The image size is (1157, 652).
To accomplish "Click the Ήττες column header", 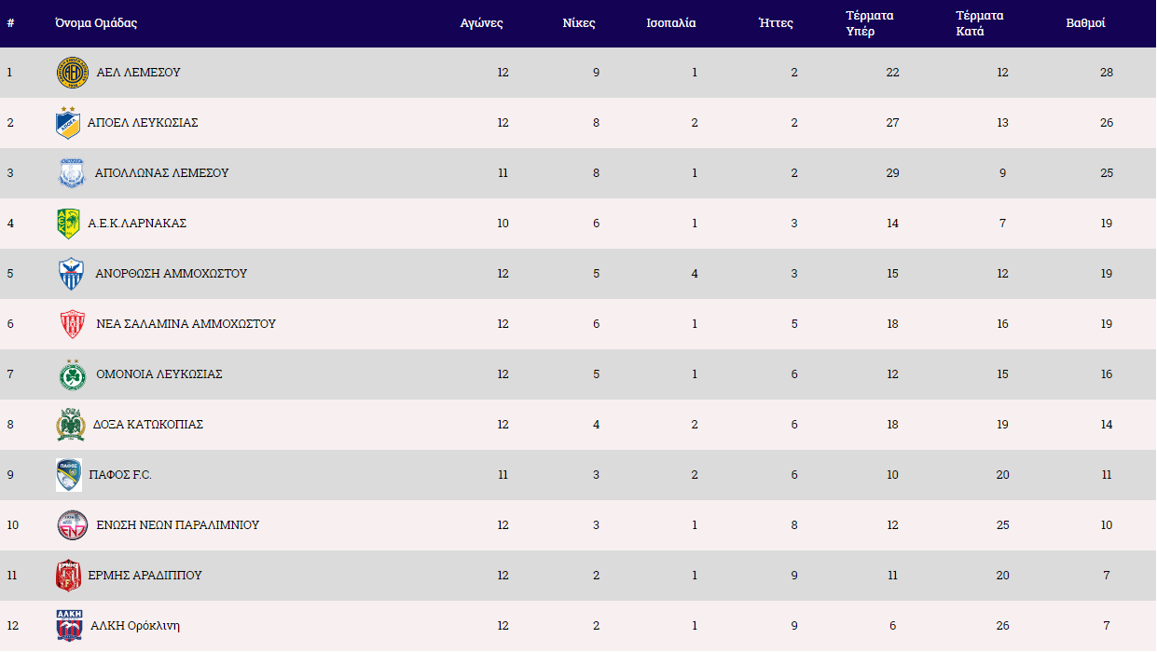I will tap(776, 23).
